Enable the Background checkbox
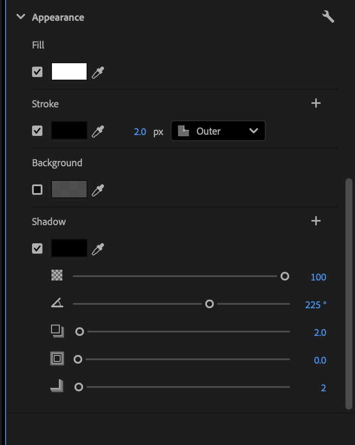 [37, 189]
